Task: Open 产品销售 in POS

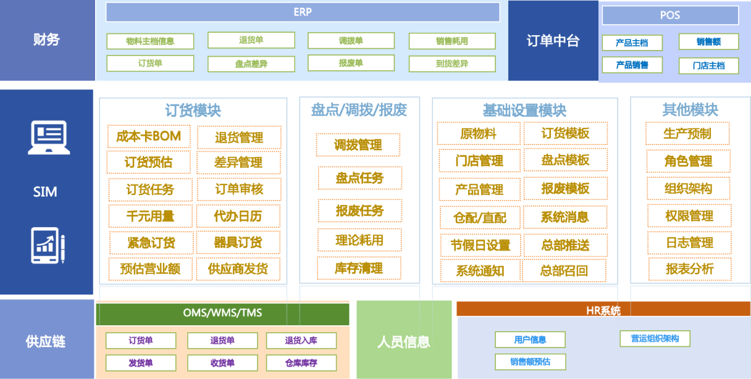Action: point(632,65)
